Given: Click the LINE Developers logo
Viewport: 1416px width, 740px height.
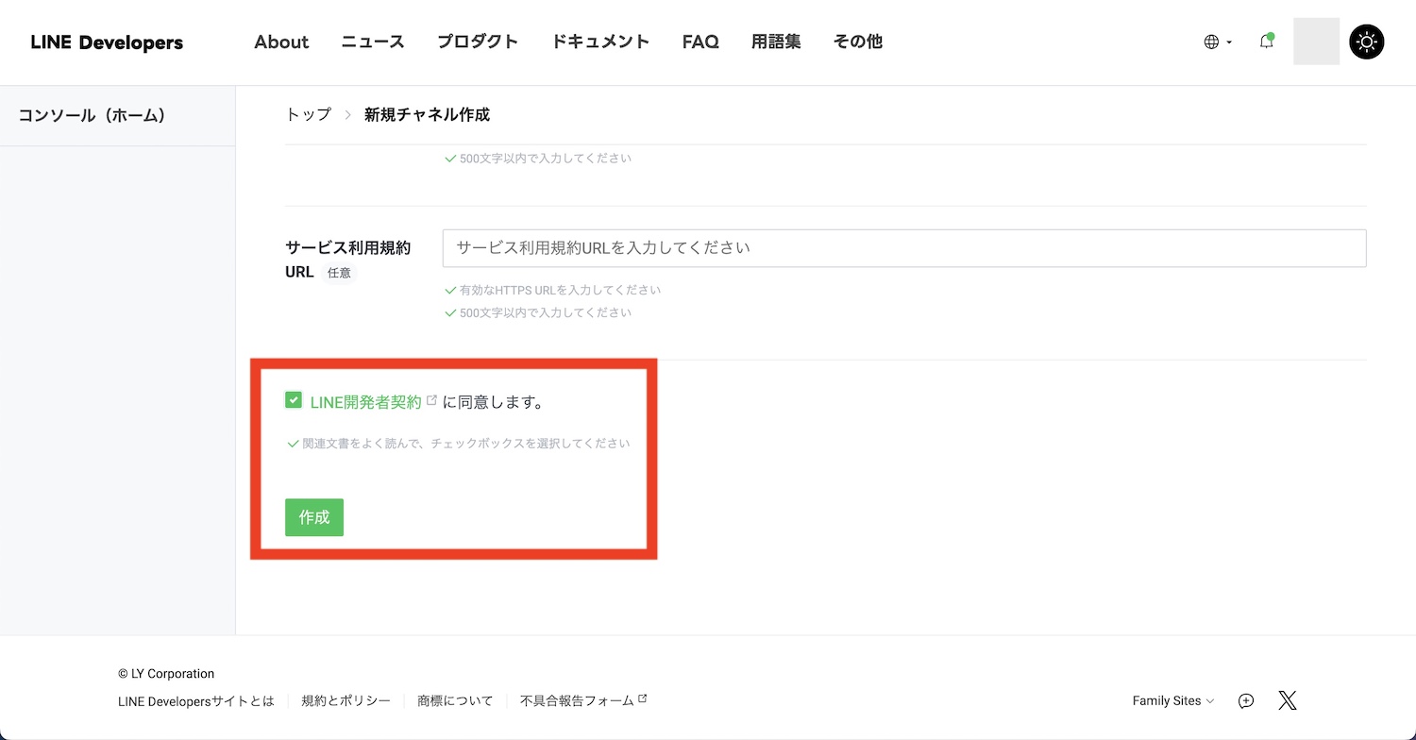Looking at the screenshot, I should pyautogui.click(x=107, y=42).
